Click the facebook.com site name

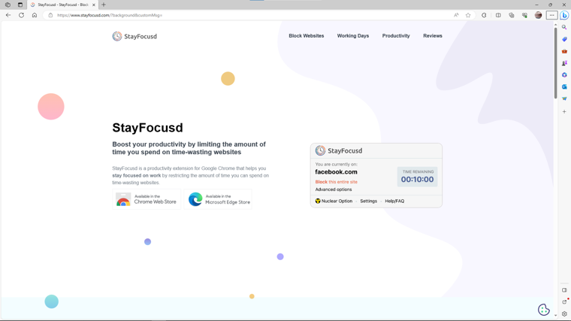click(336, 172)
